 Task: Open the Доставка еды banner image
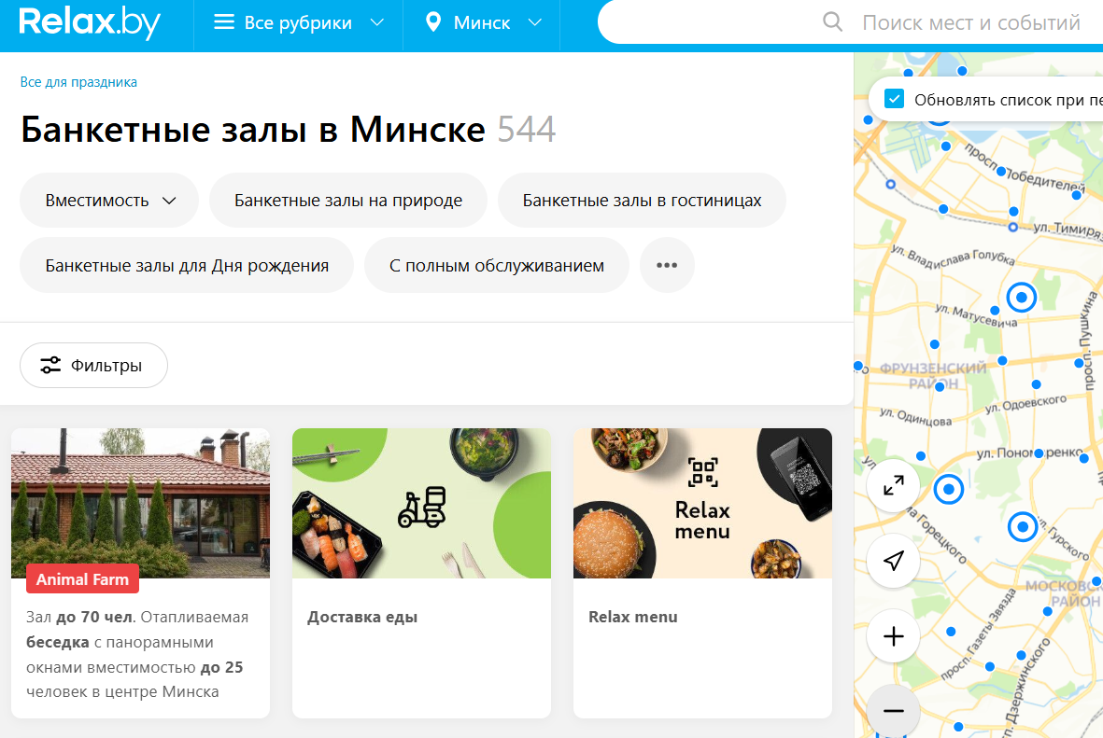(x=421, y=503)
